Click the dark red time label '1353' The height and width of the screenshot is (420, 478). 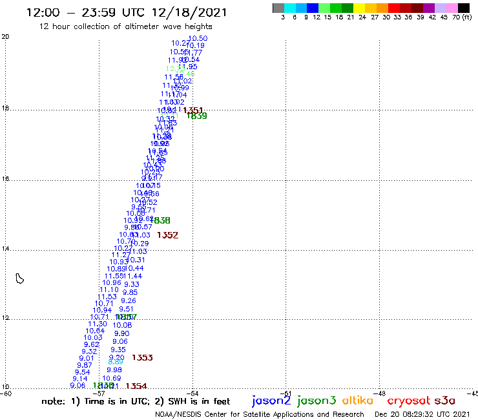(142, 357)
